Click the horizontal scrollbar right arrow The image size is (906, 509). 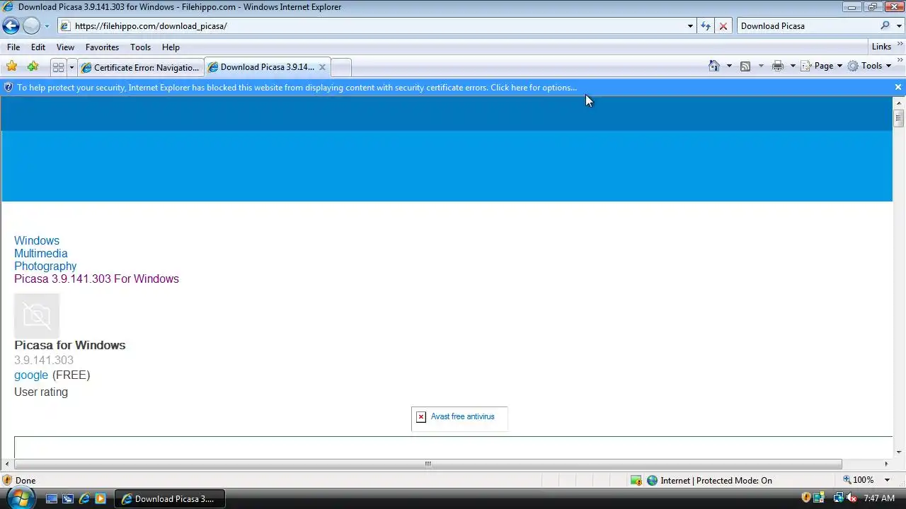tap(886, 464)
